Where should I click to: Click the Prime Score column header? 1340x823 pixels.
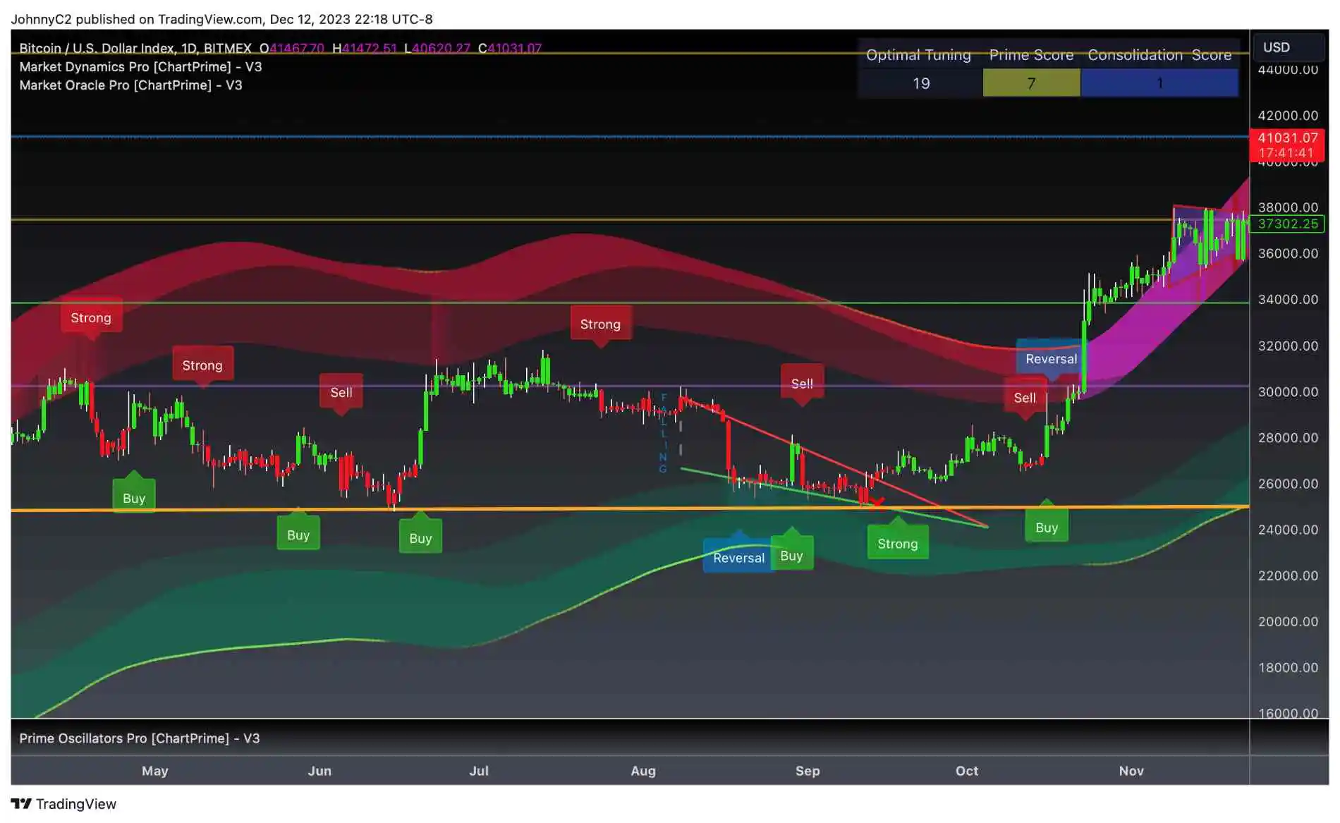[x=1030, y=54]
